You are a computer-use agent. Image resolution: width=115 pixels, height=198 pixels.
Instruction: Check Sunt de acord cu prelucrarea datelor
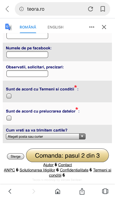(9, 118)
